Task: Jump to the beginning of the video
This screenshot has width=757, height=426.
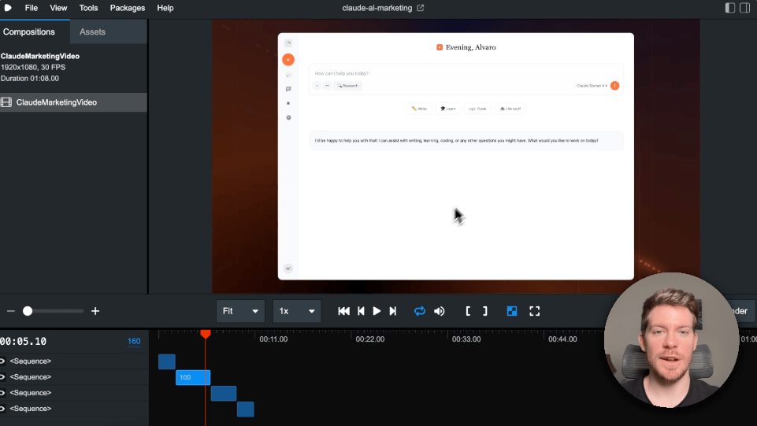Action: coord(343,311)
